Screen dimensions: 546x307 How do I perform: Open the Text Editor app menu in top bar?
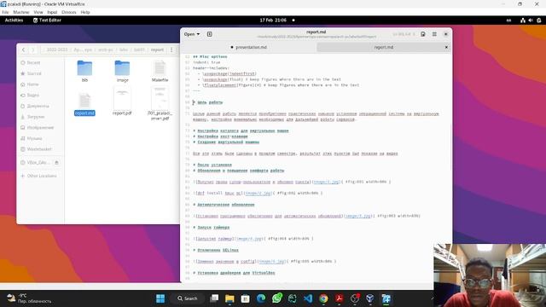click(x=47, y=20)
